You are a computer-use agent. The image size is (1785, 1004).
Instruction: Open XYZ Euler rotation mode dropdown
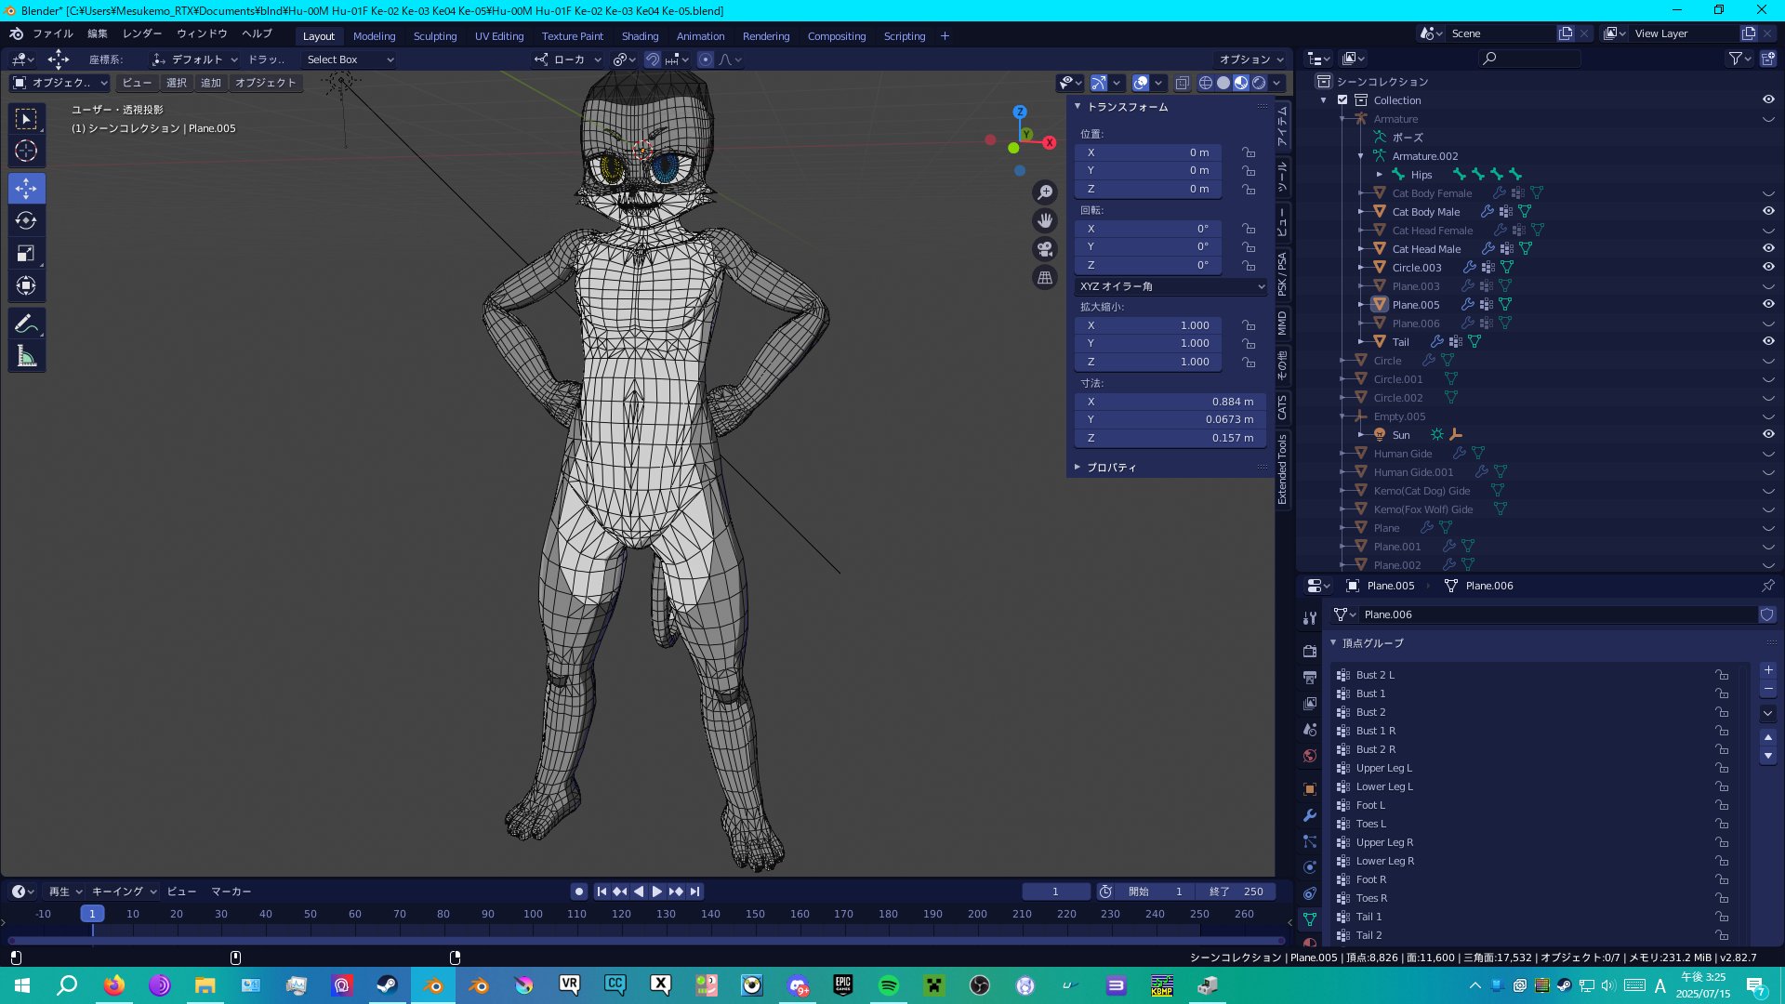coord(1171,286)
